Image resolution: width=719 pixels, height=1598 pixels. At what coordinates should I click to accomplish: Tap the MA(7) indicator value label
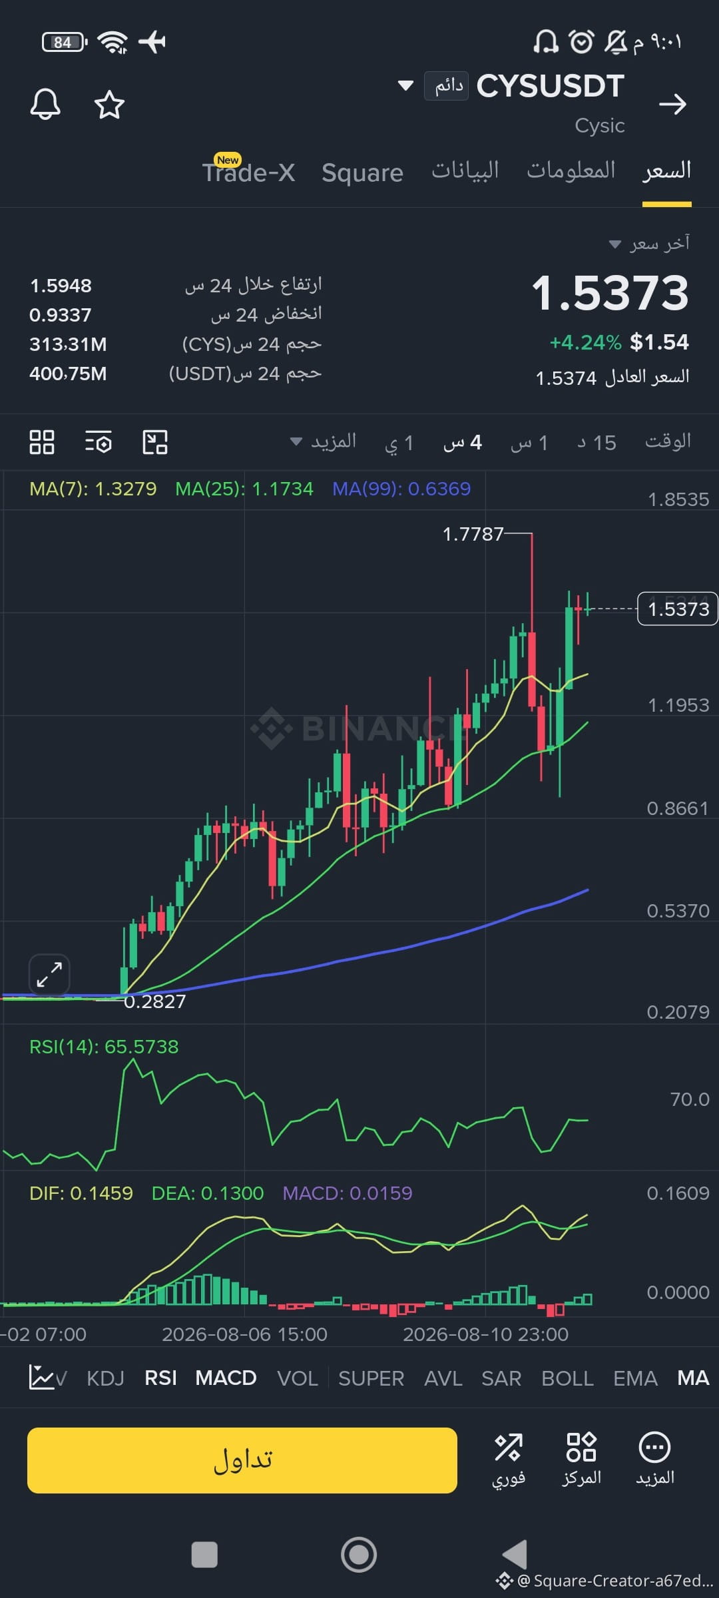click(93, 489)
